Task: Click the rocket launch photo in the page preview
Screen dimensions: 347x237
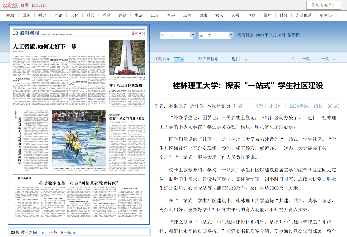Action: (x=127, y=58)
